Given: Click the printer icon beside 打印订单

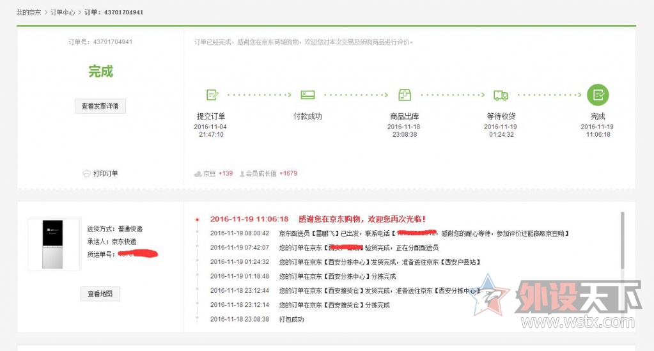Looking at the screenshot, I should [86, 174].
